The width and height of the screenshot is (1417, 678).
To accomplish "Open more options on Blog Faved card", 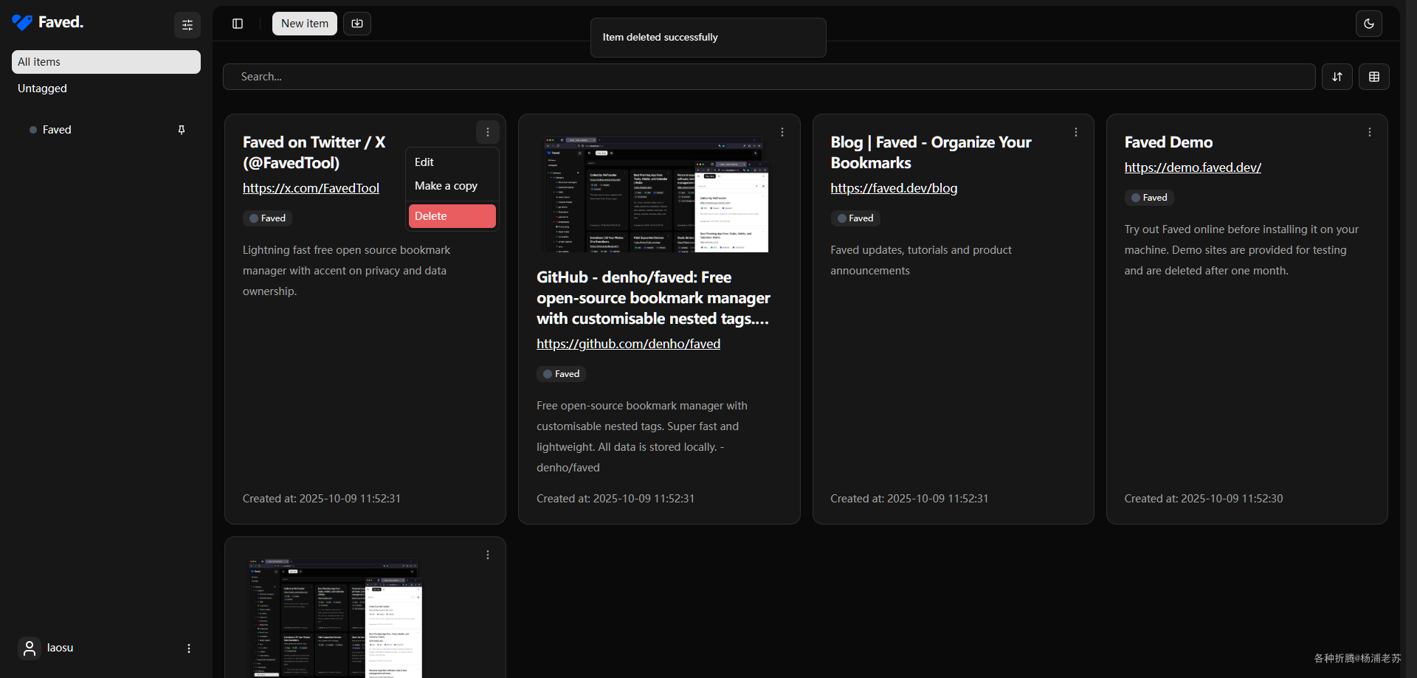I will coord(1076,132).
